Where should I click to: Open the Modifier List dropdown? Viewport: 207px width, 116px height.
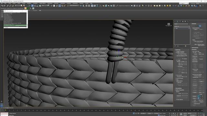(x=182, y=26)
